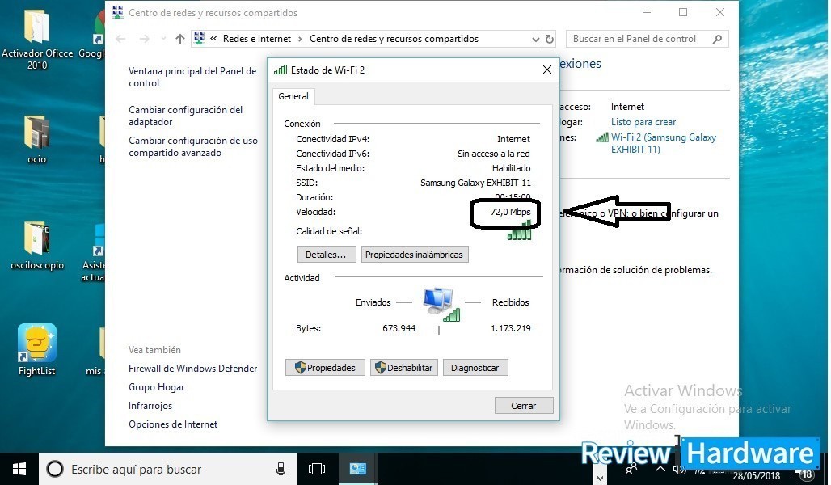Open Firewall de Windows Defender link
Image resolution: width=831 pixels, height=485 pixels.
point(193,369)
